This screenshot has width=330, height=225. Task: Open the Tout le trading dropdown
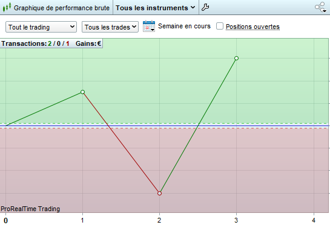pyautogui.click(x=41, y=27)
